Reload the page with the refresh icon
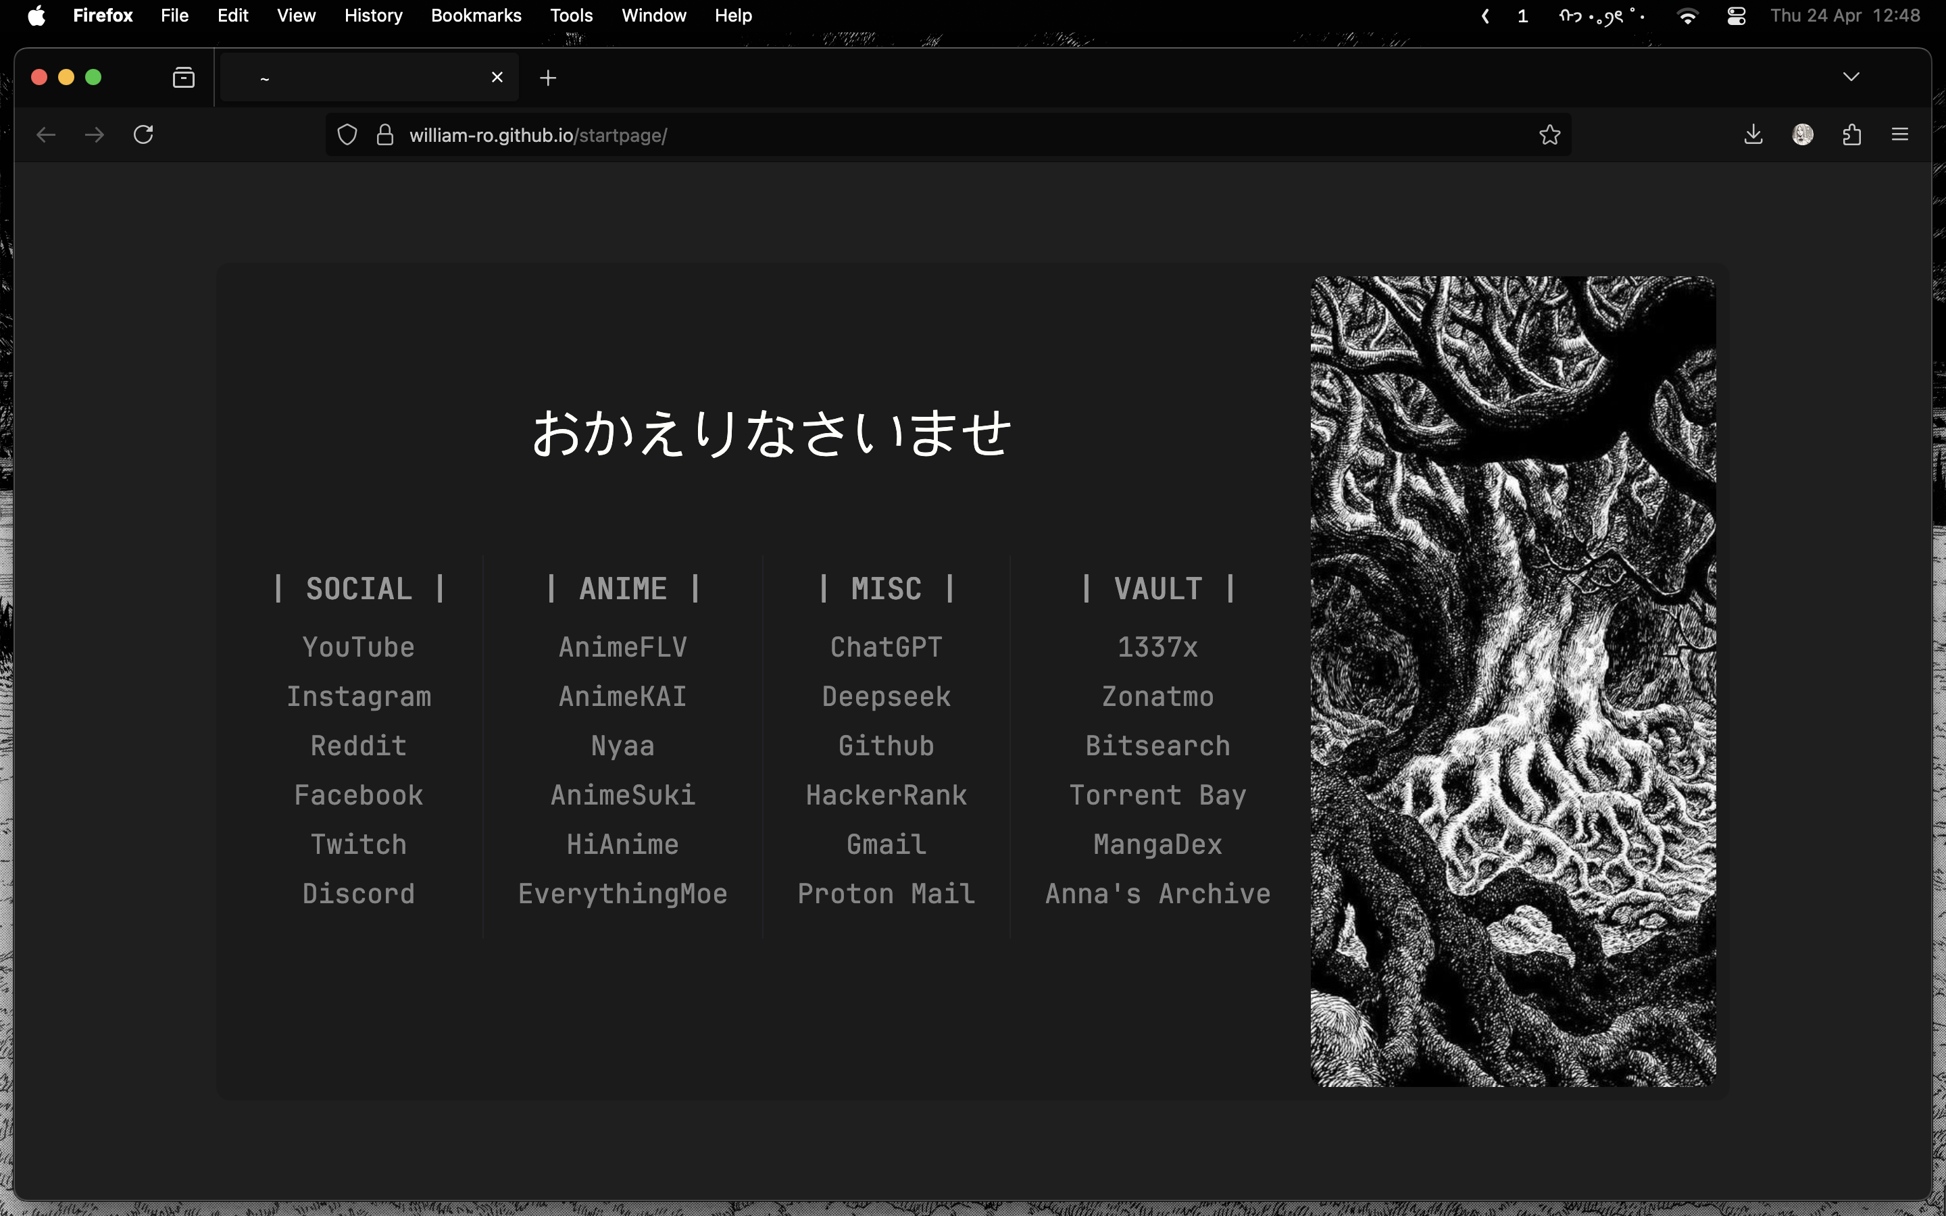This screenshot has height=1216, width=1946. (x=143, y=134)
